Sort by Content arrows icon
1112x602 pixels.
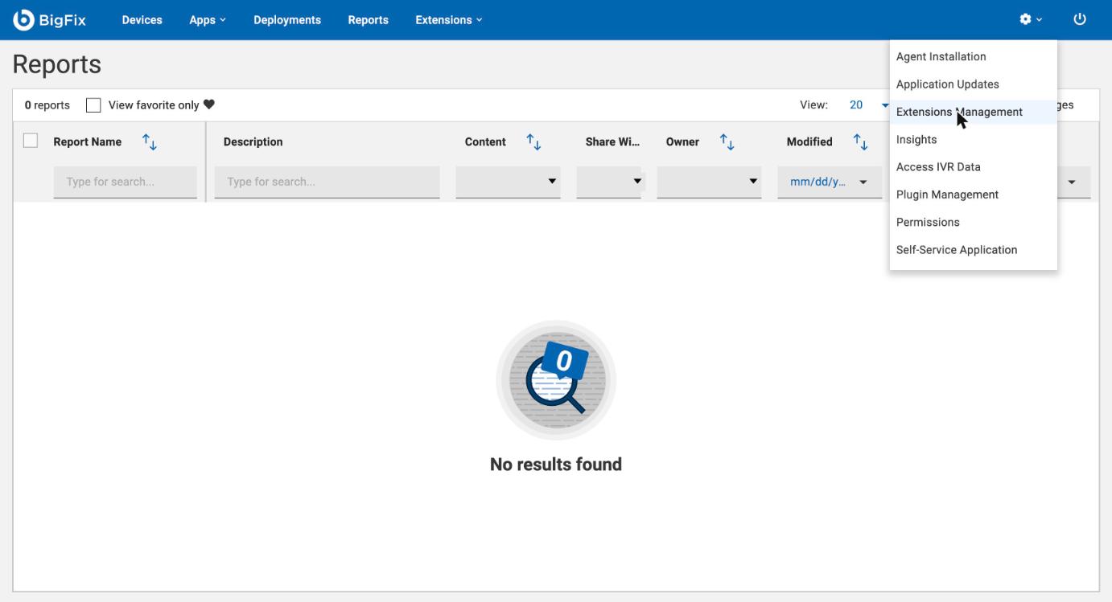pos(533,142)
